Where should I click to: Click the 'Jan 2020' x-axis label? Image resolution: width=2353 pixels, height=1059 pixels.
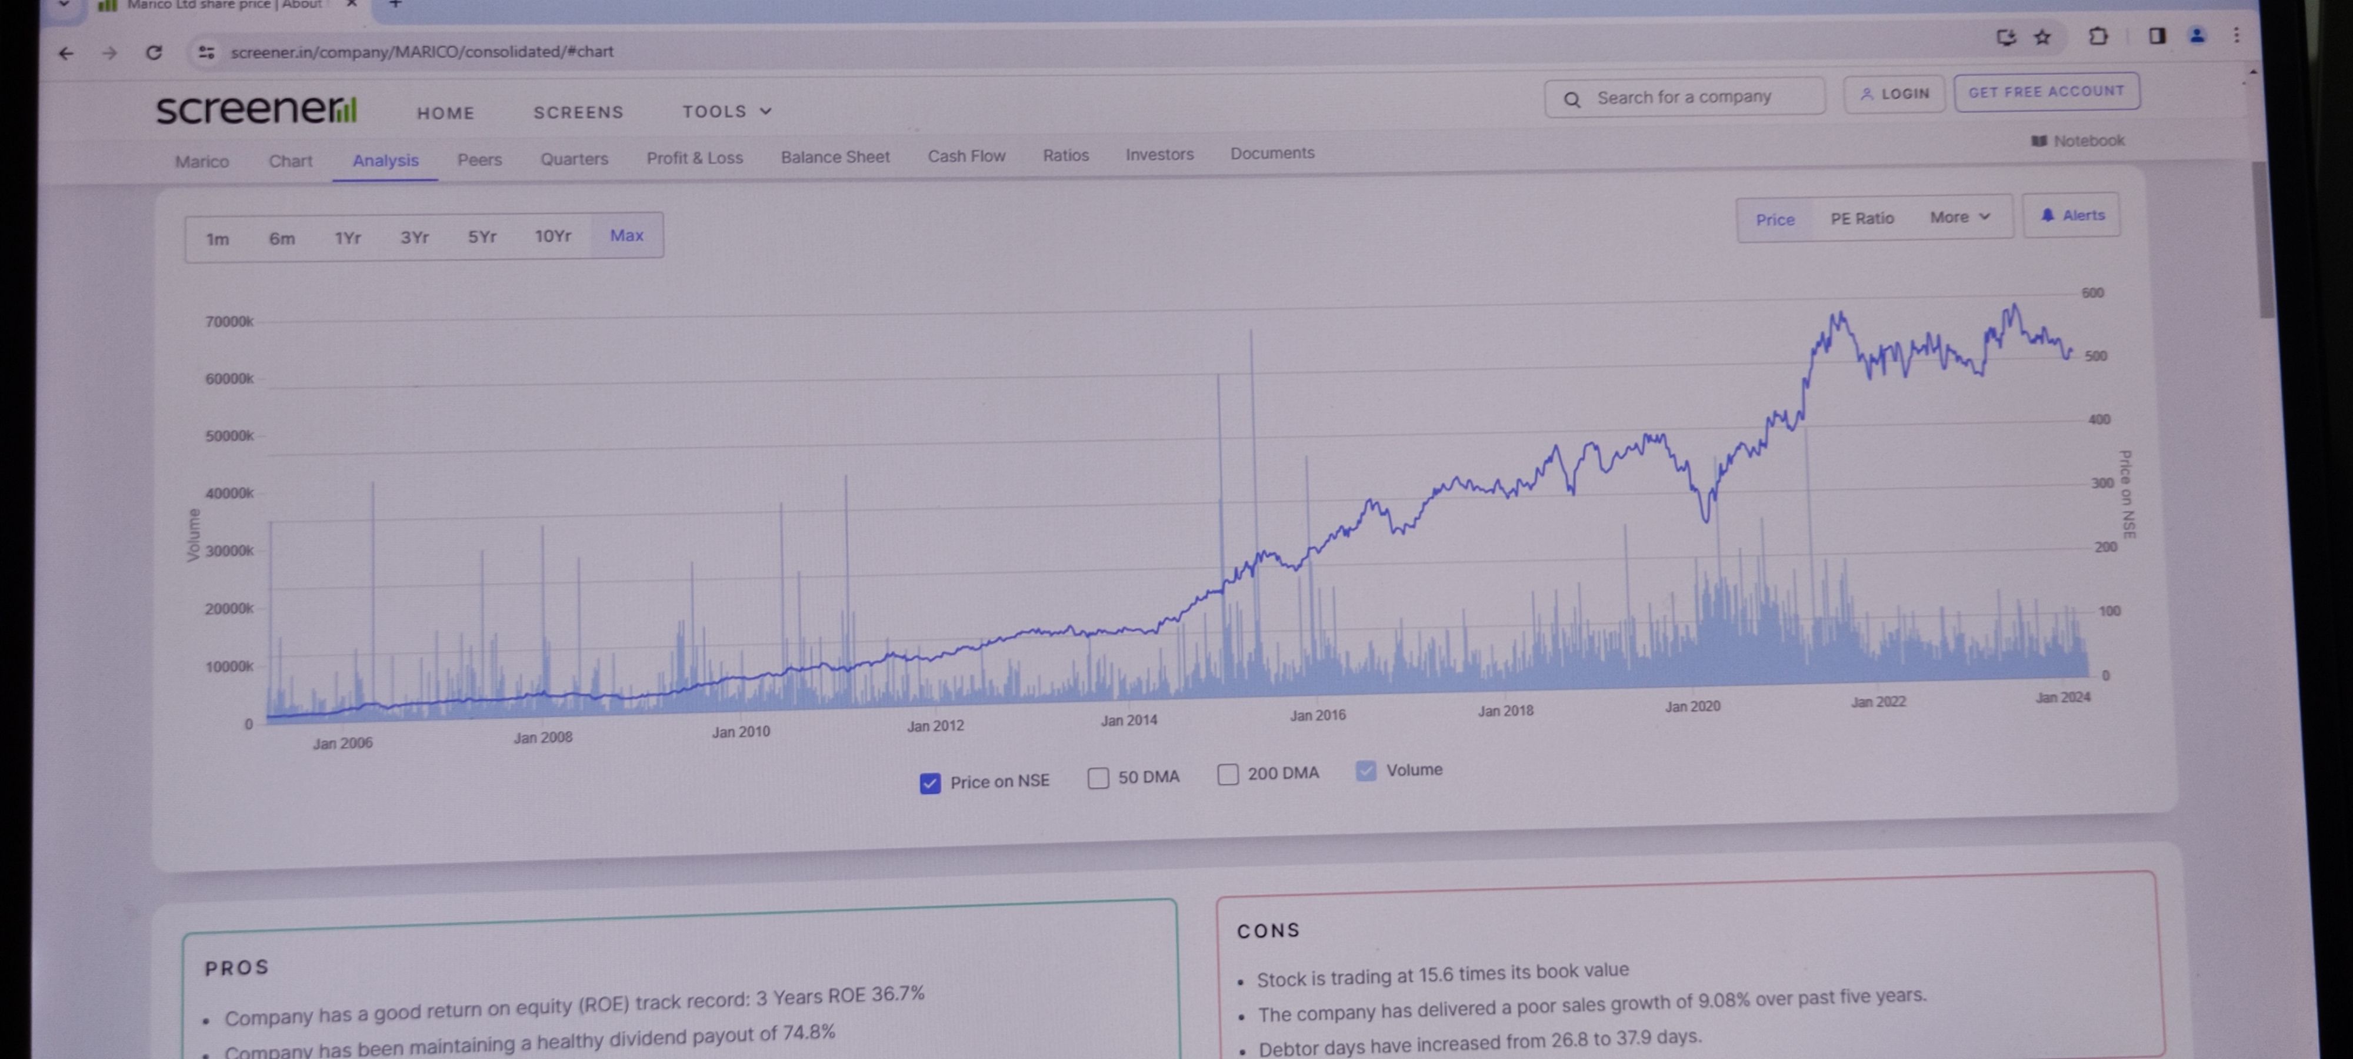click(1692, 707)
